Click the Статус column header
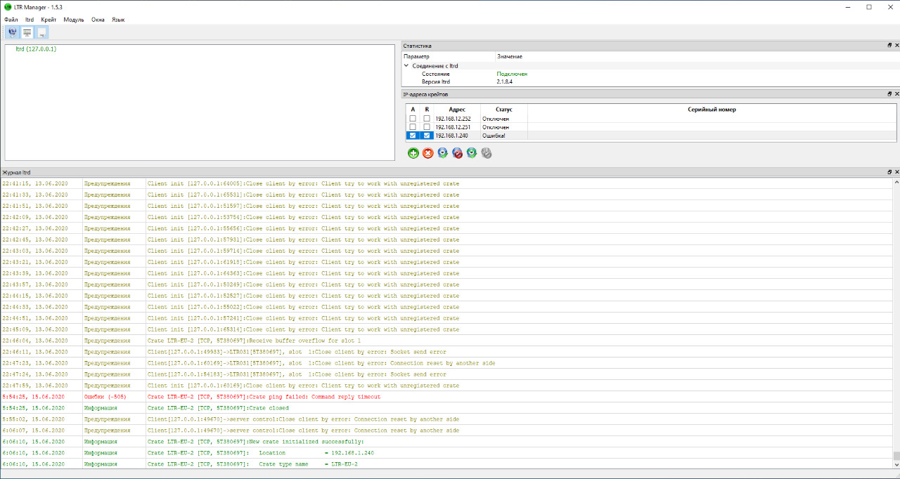 (x=504, y=110)
